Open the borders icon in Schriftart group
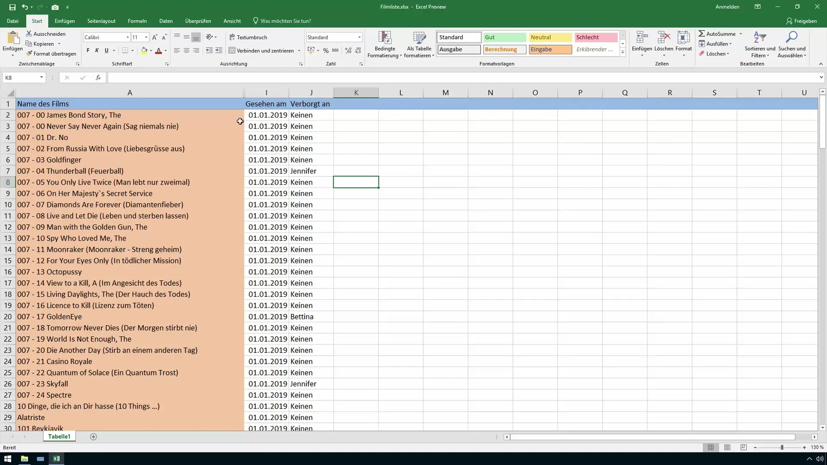 click(x=125, y=50)
